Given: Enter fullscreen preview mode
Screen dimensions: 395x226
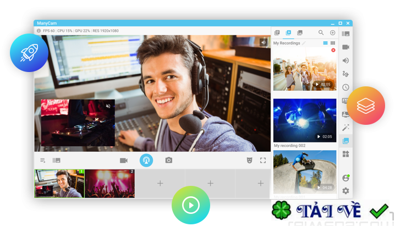Looking at the screenshot, I should (263, 161).
